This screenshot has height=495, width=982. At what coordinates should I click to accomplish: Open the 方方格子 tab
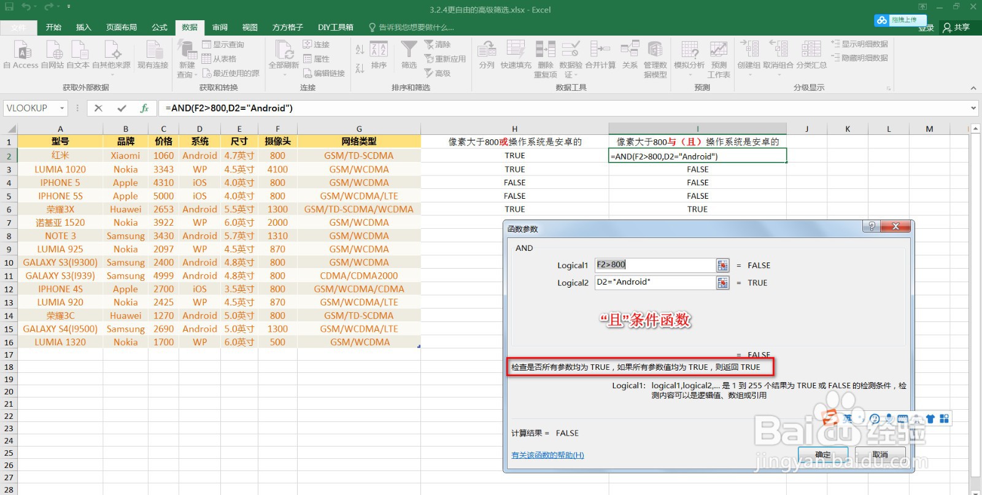[288, 27]
